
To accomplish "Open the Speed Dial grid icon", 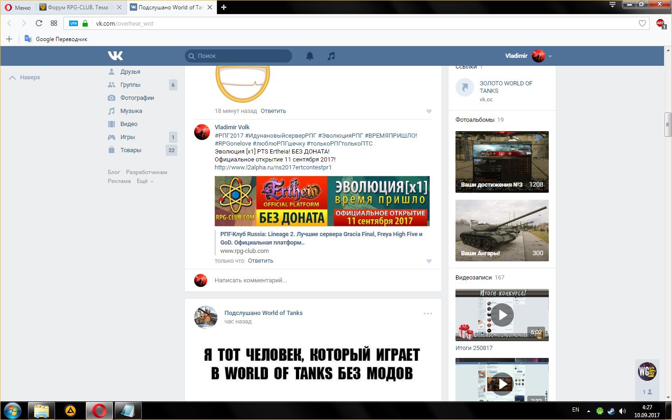I will (x=54, y=23).
